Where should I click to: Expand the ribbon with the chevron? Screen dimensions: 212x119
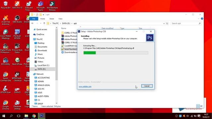tap(198, 19)
